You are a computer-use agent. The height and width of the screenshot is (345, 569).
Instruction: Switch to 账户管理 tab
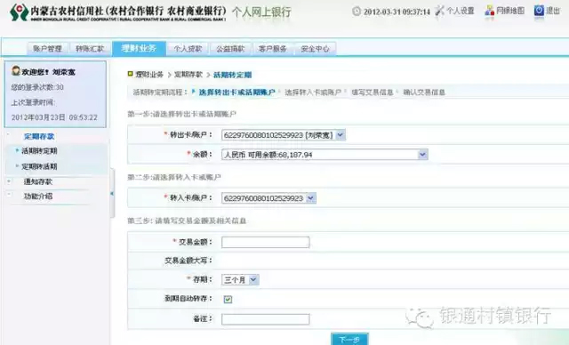tap(47, 49)
